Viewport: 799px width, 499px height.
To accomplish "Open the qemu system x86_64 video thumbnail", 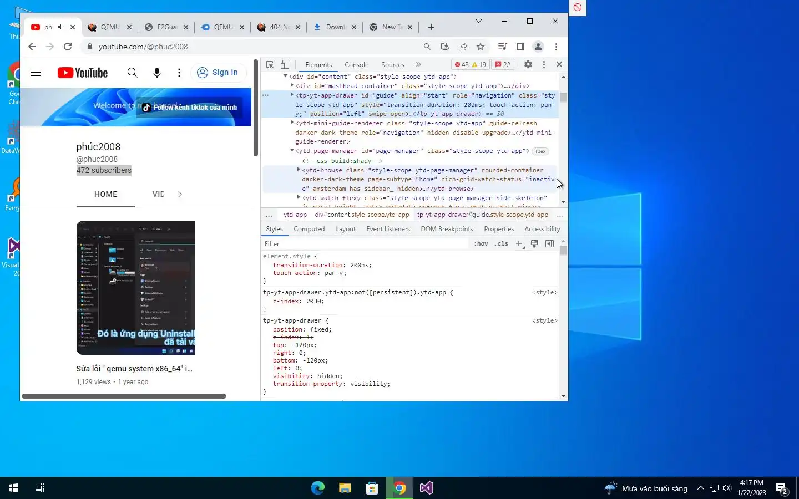I will pyautogui.click(x=136, y=288).
